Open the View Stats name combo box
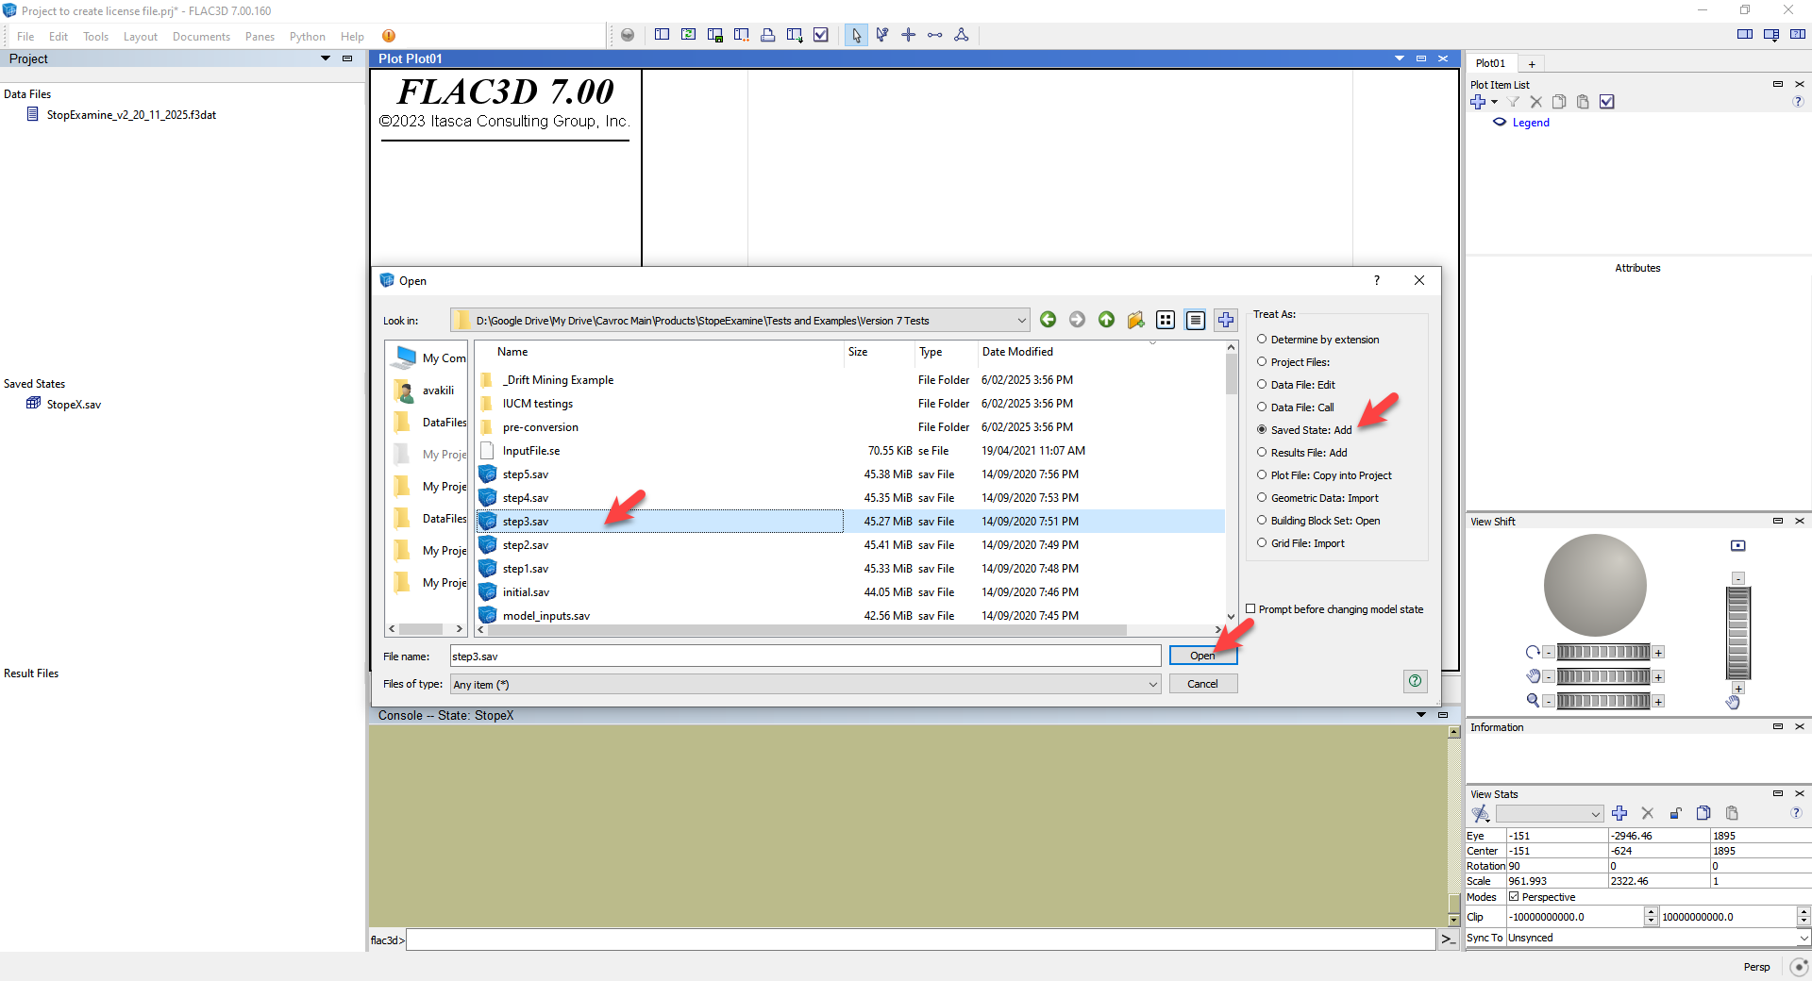 1550,813
